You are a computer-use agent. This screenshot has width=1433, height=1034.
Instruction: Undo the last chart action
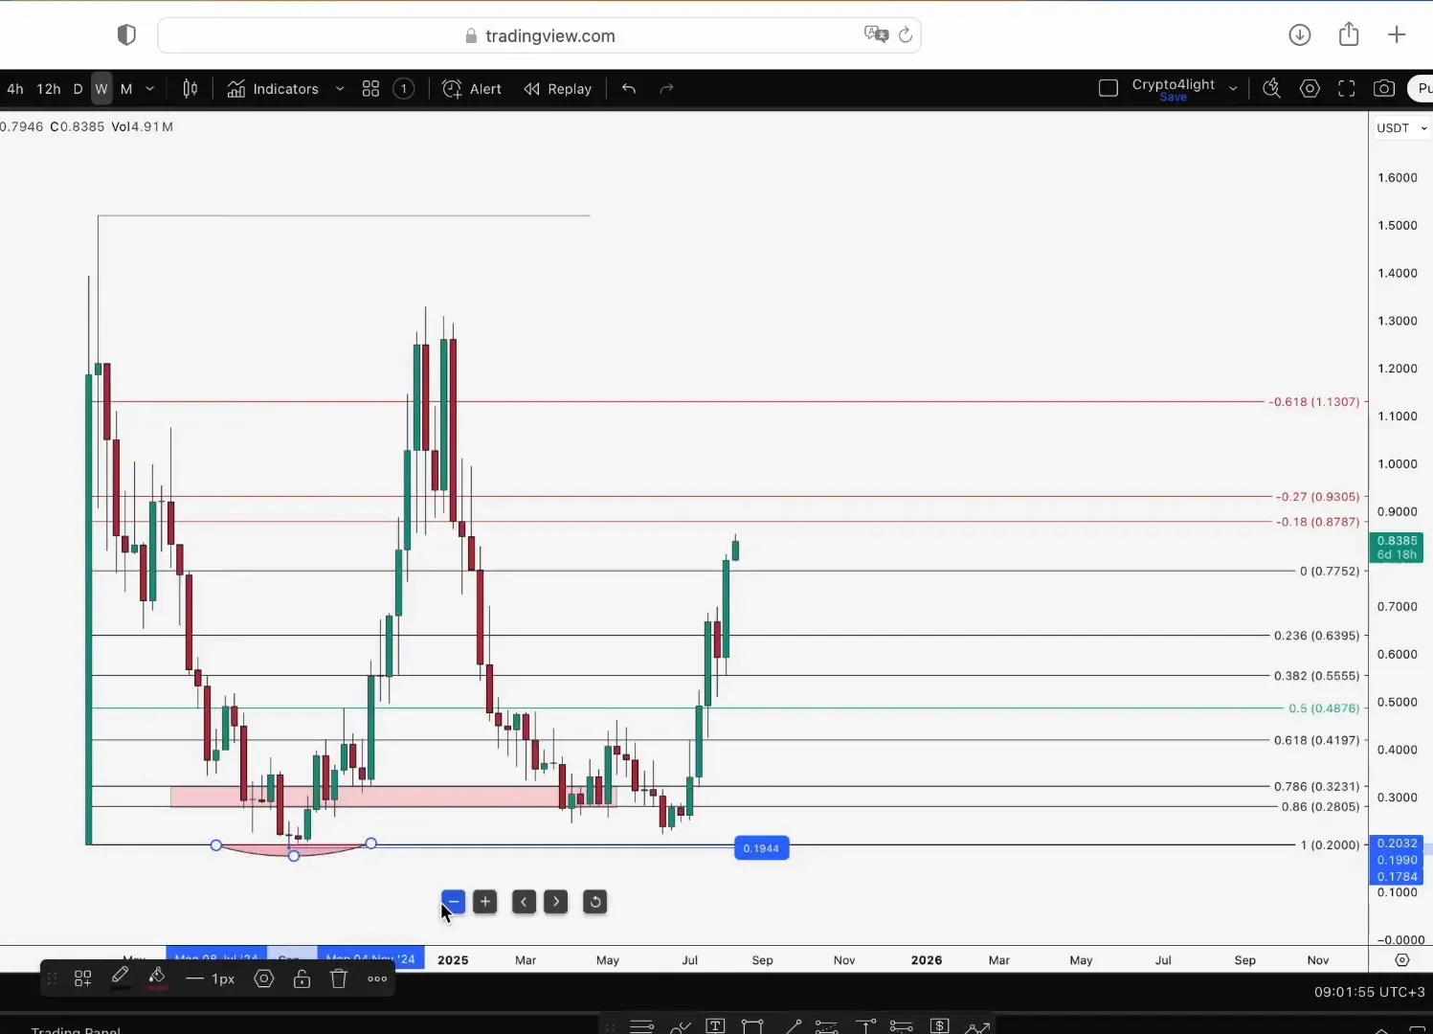(629, 89)
